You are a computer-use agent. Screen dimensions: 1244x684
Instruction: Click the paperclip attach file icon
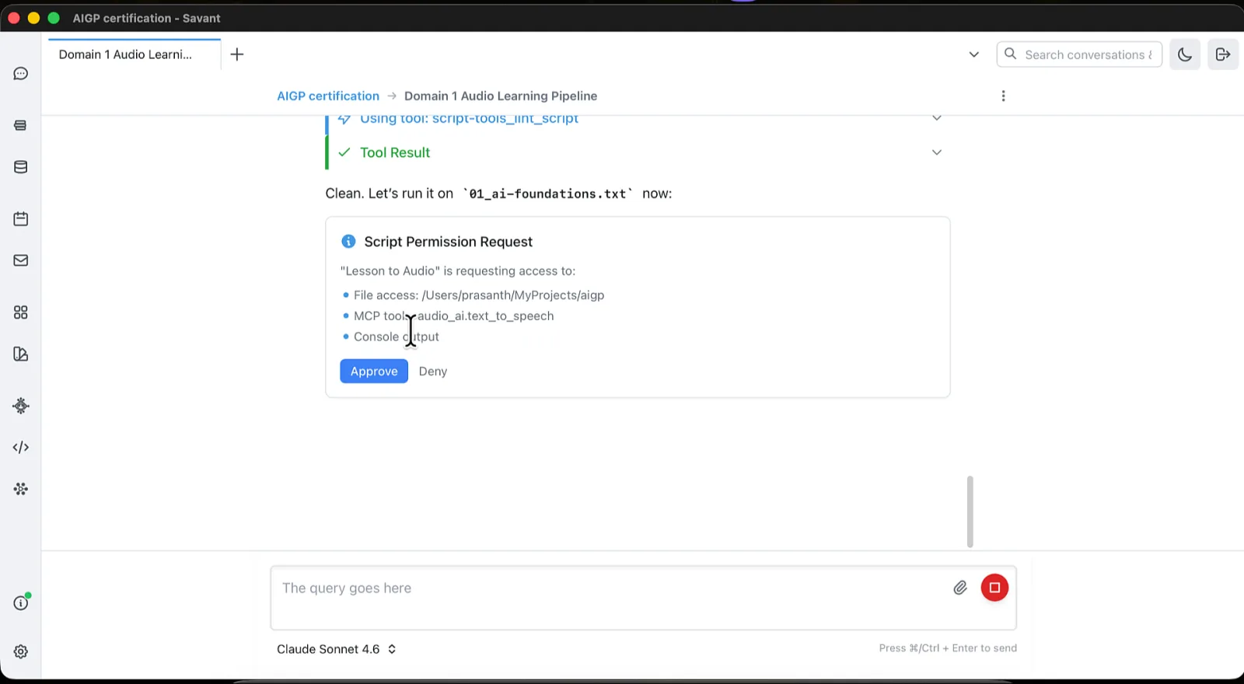coord(960,588)
